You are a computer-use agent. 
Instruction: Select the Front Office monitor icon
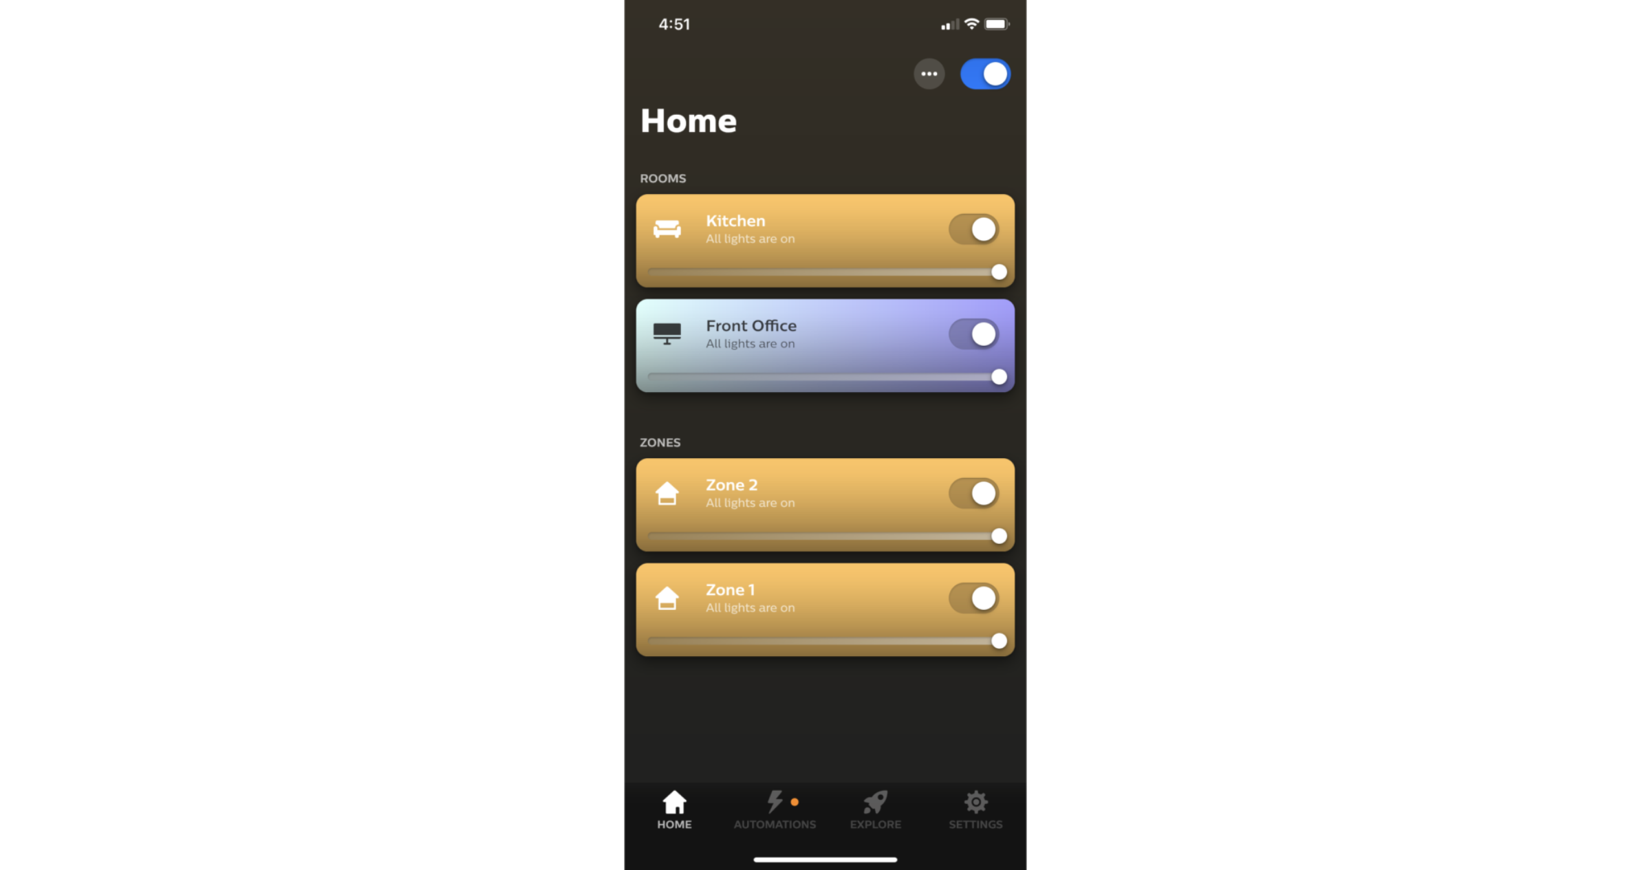(x=667, y=332)
